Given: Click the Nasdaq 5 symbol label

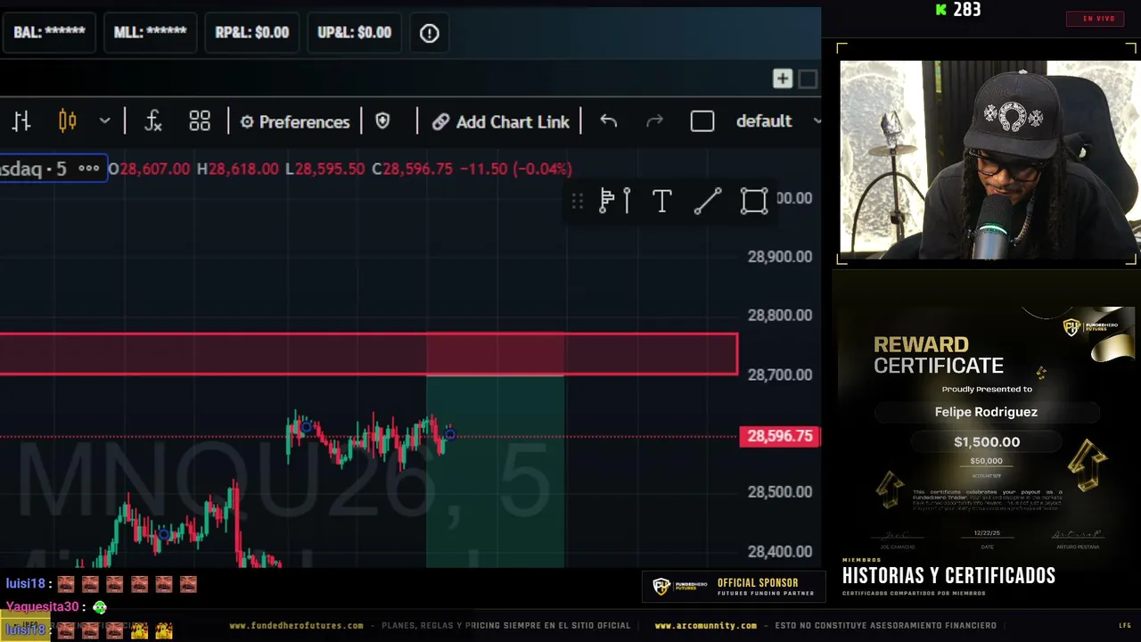Looking at the screenshot, I should click(33, 169).
